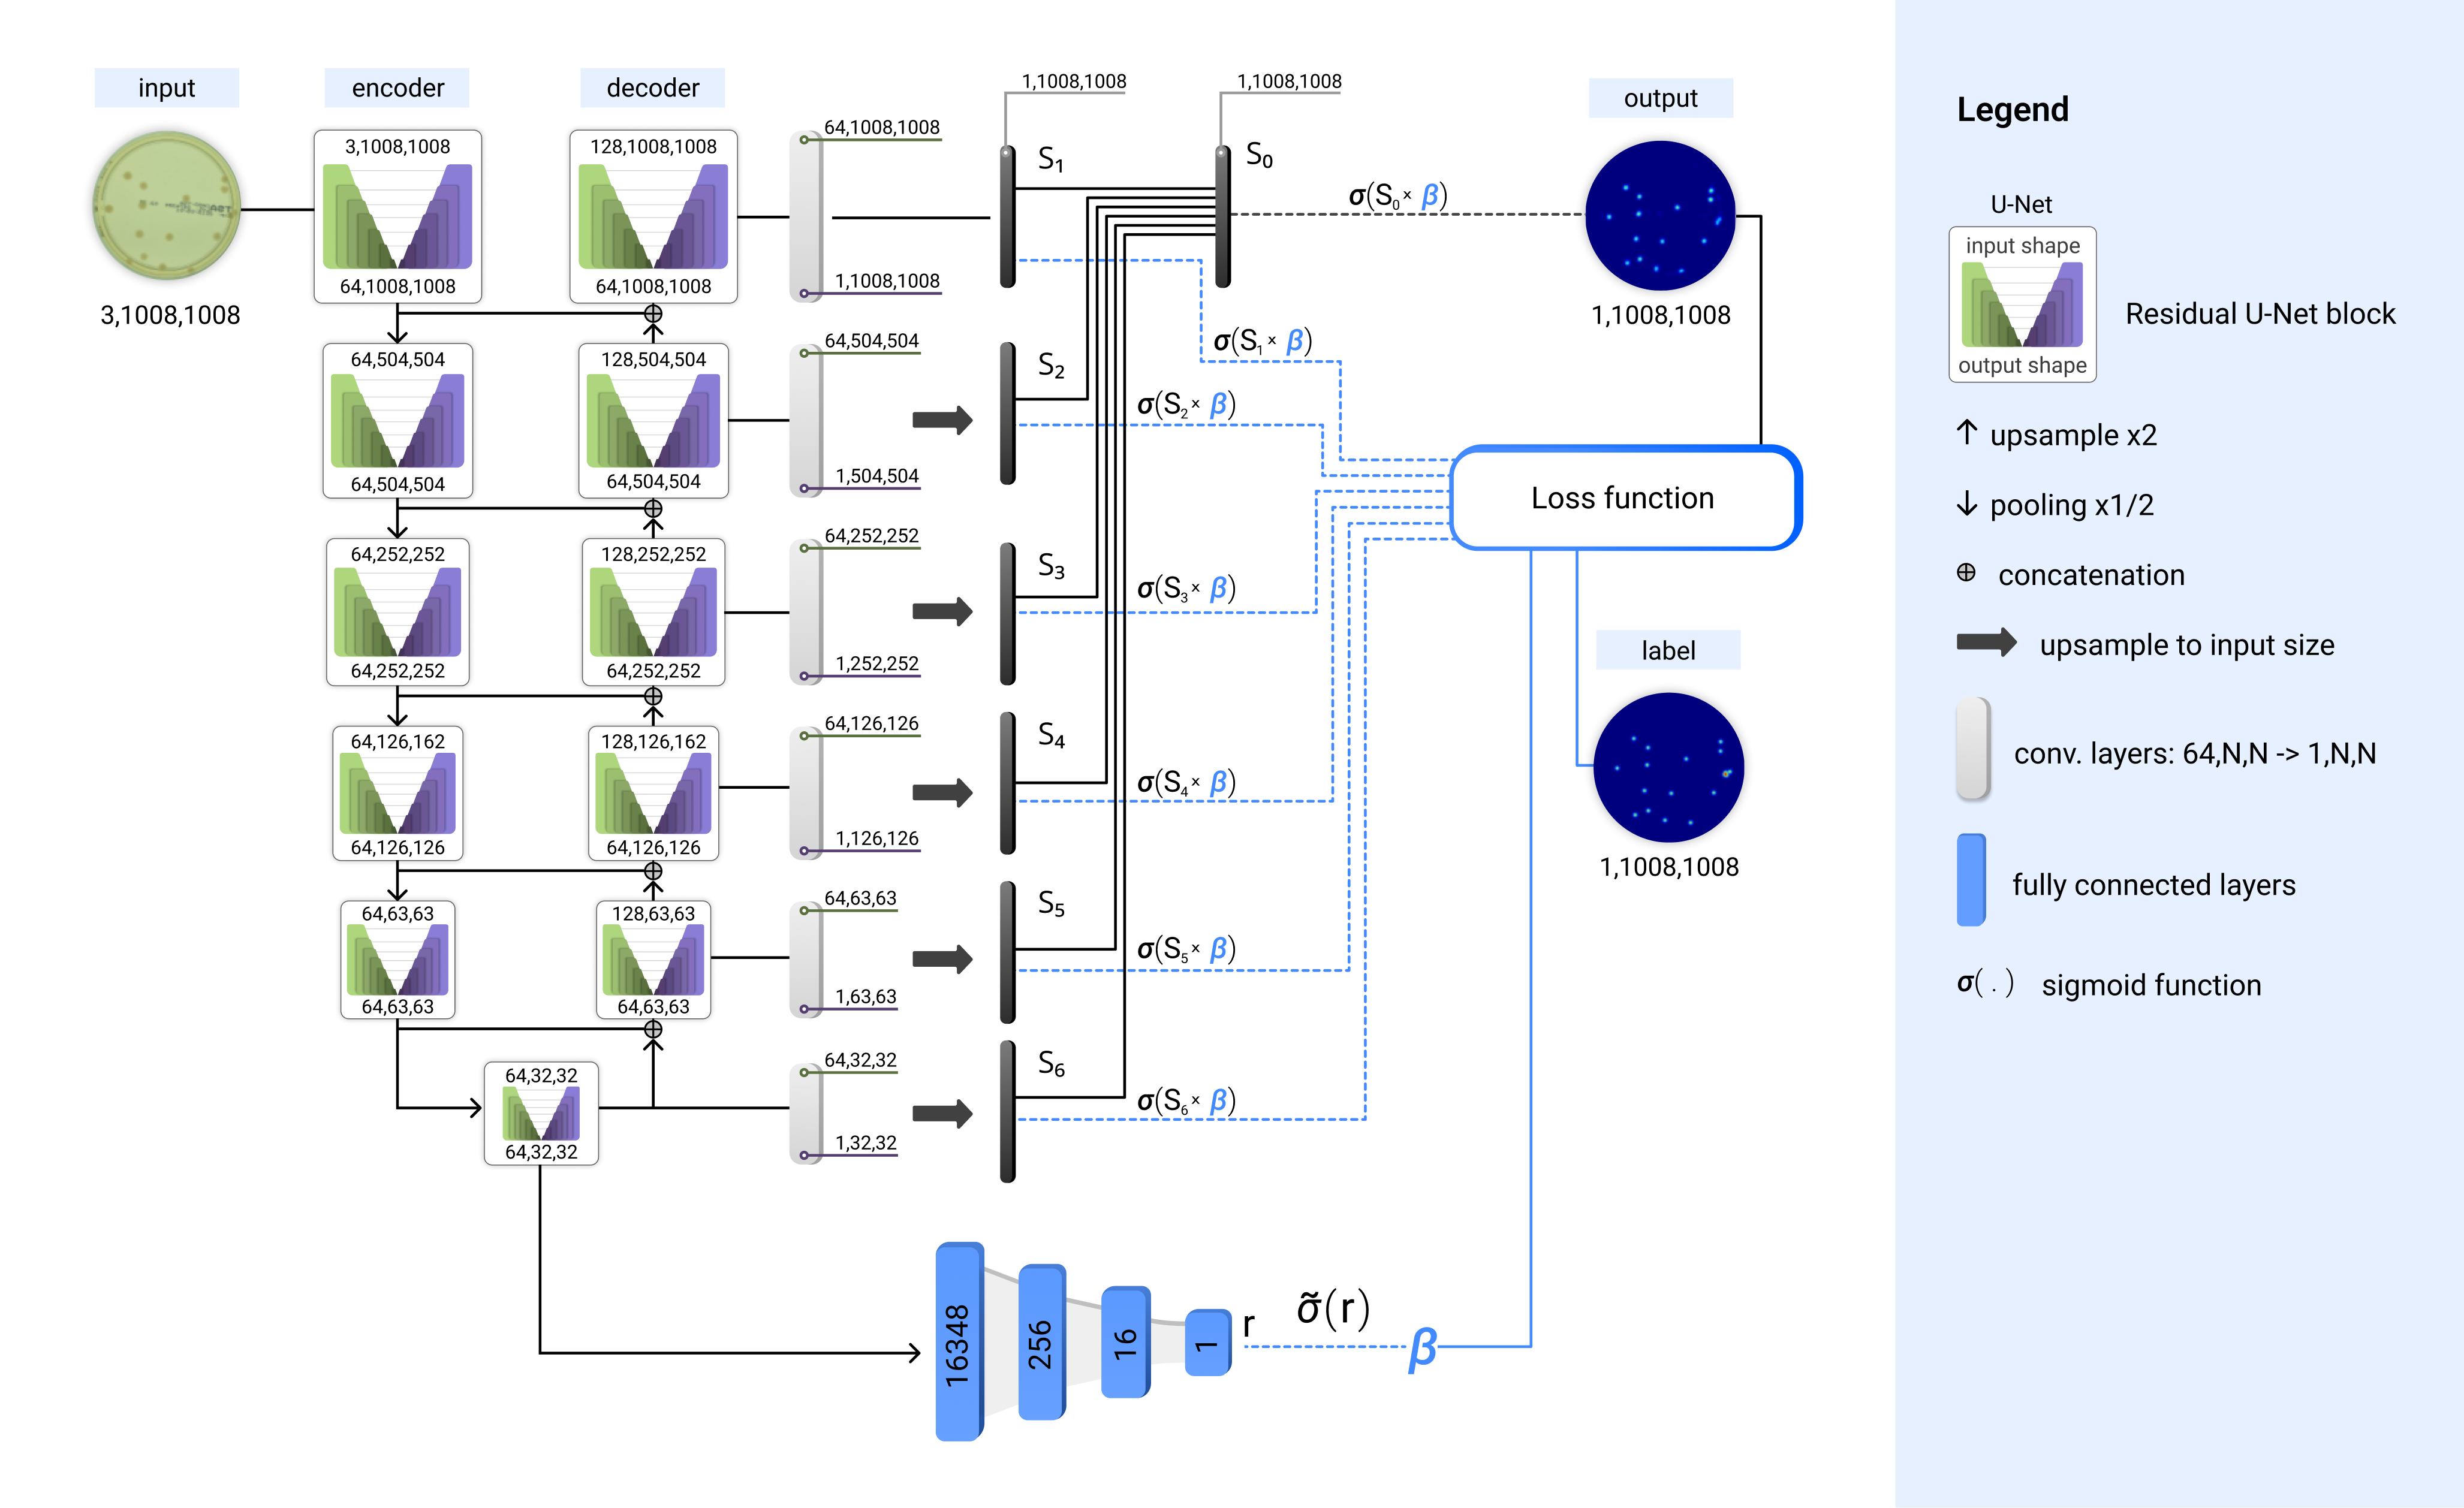Image resolution: width=2464 pixels, height=1508 pixels.
Task: Click the σ(S6×β) formula
Action: 1186,1101
